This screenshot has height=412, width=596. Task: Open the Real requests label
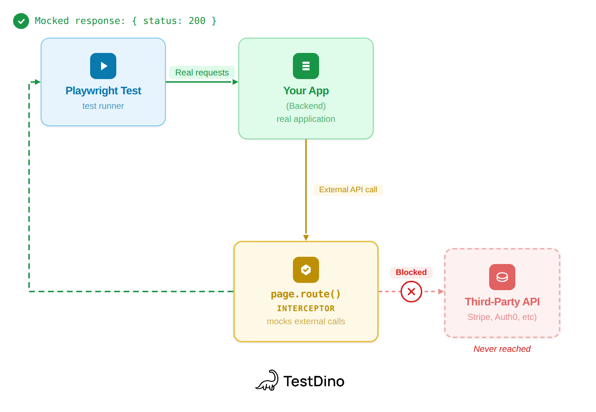click(202, 73)
